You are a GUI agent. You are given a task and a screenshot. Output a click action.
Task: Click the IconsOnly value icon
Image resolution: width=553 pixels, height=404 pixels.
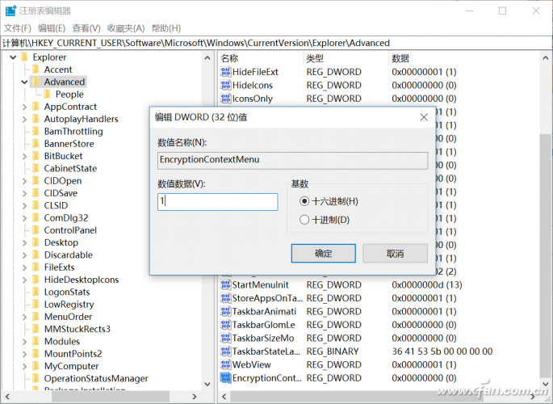[x=225, y=99]
